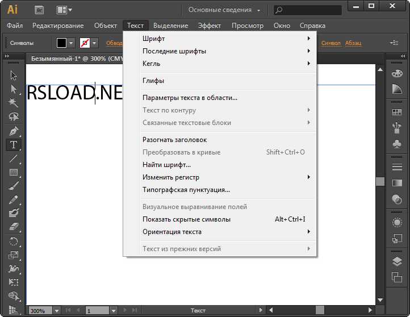Viewport: 410px width, 317px height.
Task: Open the Эффект menu
Action: (x=209, y=26)
